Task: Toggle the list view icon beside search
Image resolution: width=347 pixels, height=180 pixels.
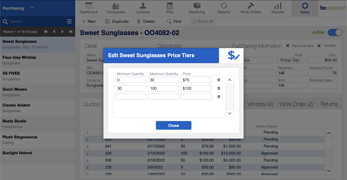Action: pyautogui.click(x=69, y=21)
